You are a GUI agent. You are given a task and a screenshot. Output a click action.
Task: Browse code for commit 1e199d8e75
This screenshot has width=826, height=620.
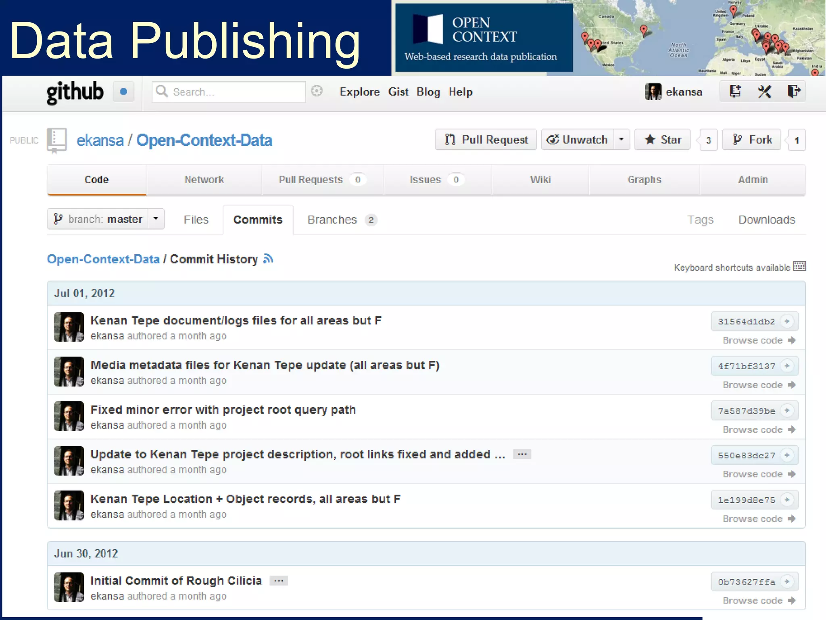pyautogui.click(x=759, y=519)
